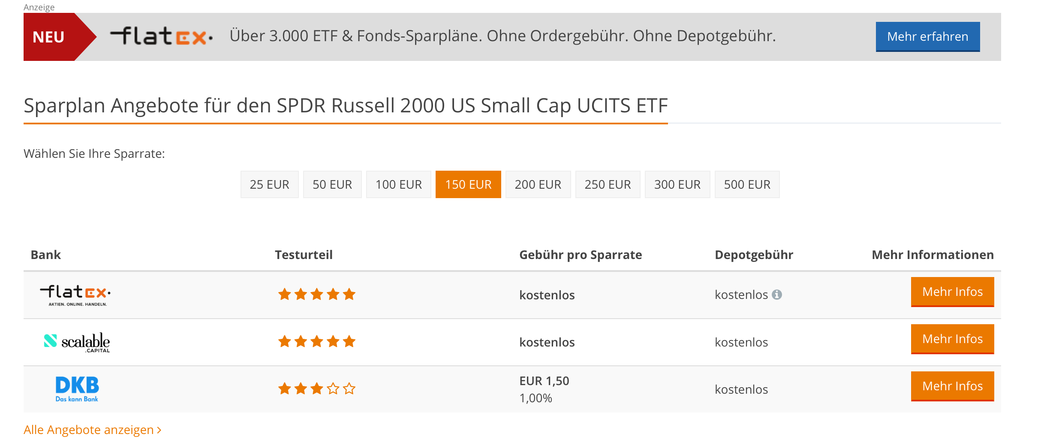Click the flatex logo in the ad banner
Screen dimensions: 1041x443
tap(161, 36)
